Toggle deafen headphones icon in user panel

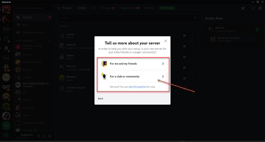click(x=44, y=136)
